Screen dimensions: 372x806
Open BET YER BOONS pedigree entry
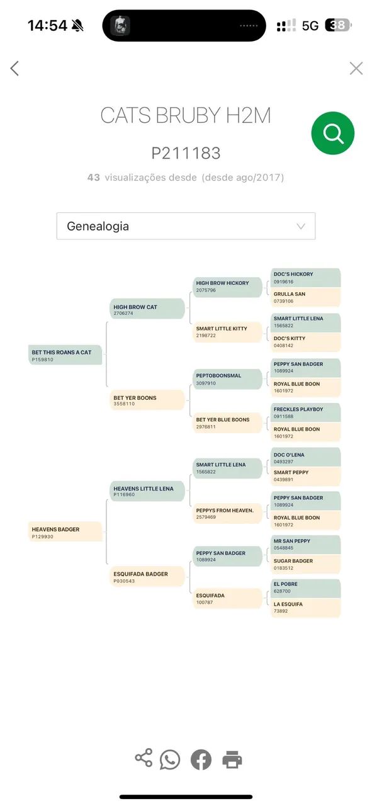pyautogui.click(x=147, y=400)
